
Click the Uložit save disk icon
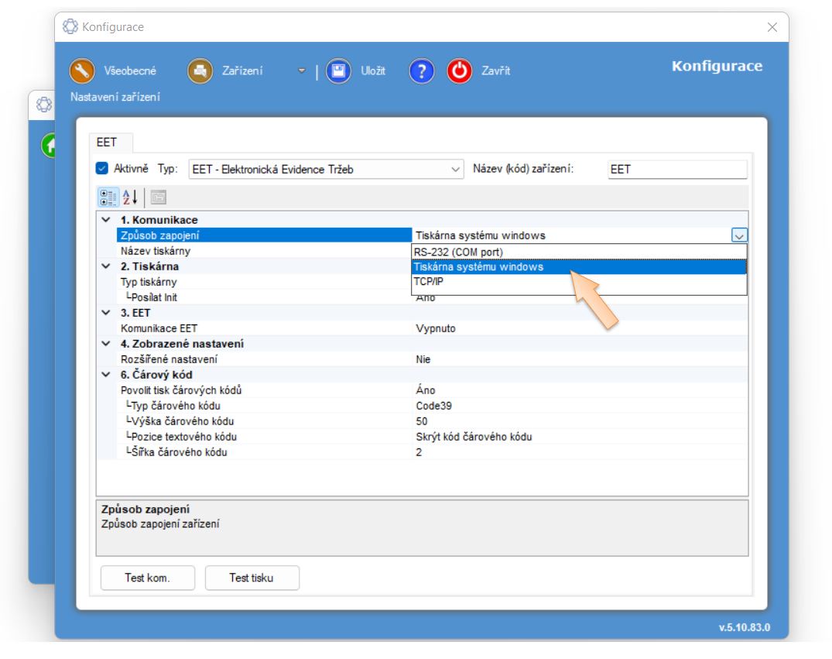pyautogui.click(x=338, y=71)
